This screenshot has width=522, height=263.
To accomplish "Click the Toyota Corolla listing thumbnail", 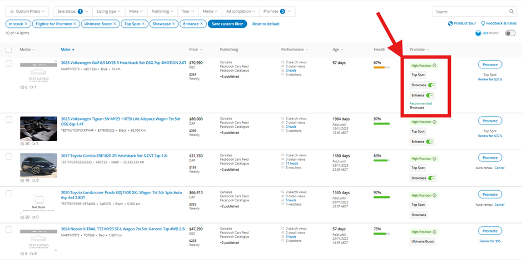I will (38, 165).
